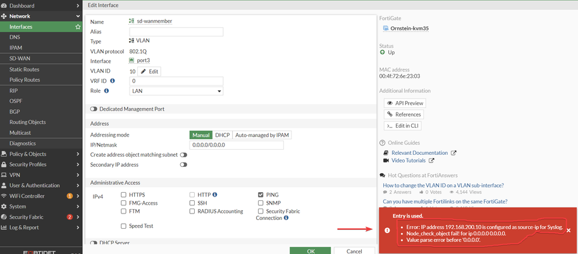This screenshot has width=578, height=254.
Task: Click the Security Fabric Connection info icon
Action: click(286, 218)
